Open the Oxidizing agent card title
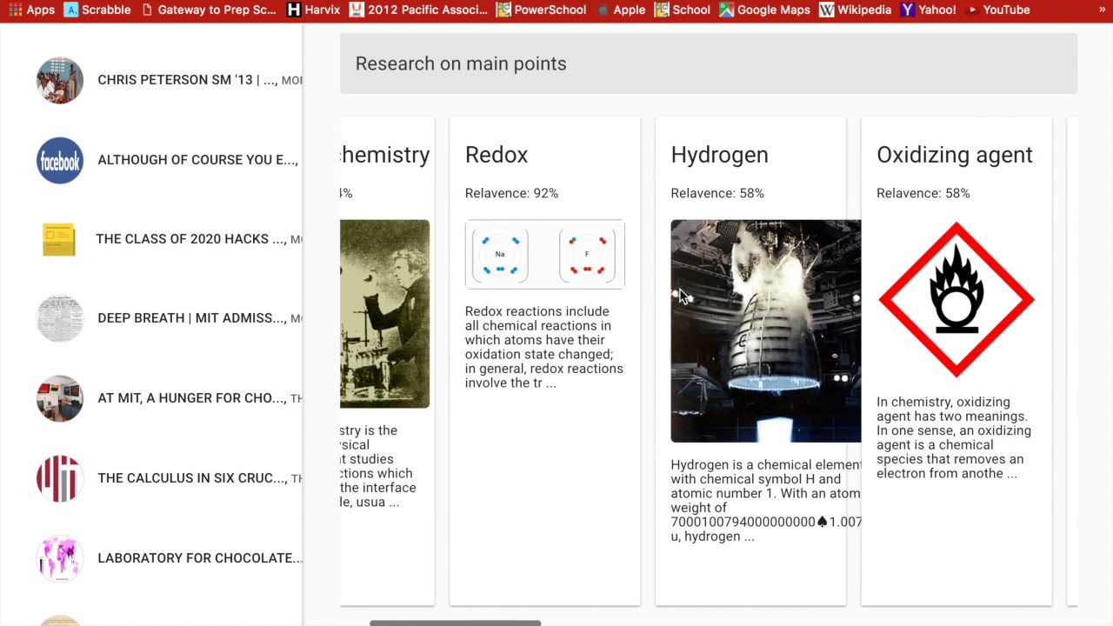 click(955, 155)
